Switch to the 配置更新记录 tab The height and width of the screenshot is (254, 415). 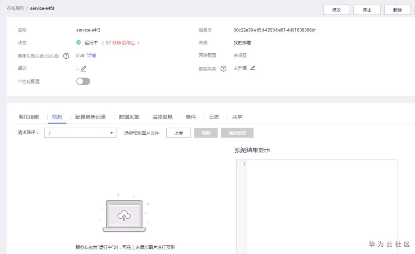91,117
